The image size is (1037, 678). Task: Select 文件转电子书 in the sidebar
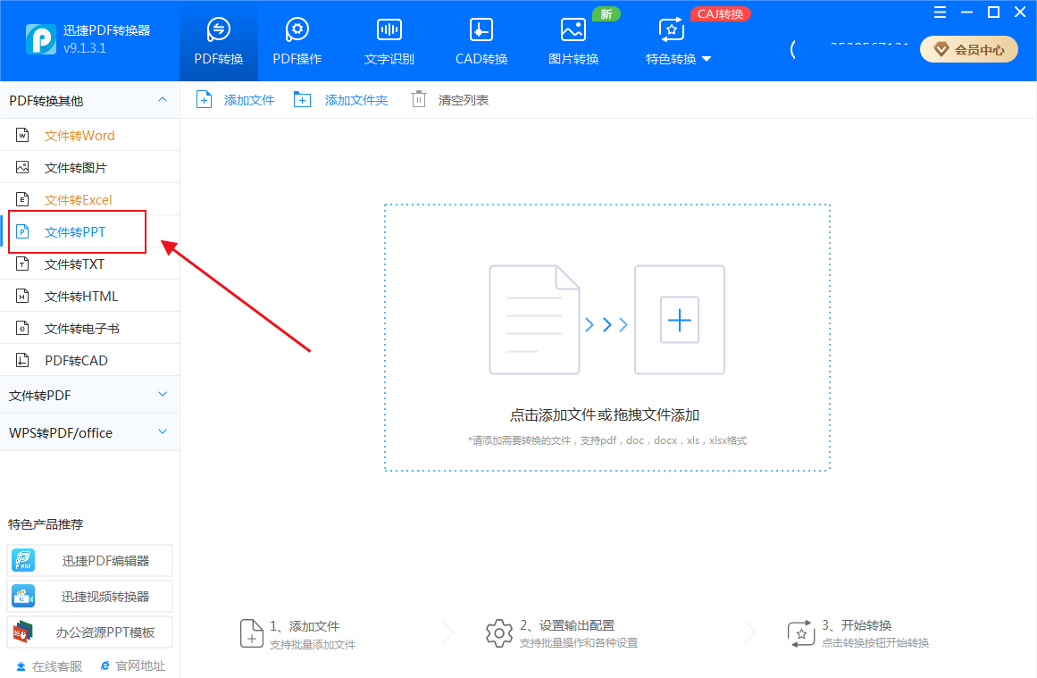[x=90, y=329]
